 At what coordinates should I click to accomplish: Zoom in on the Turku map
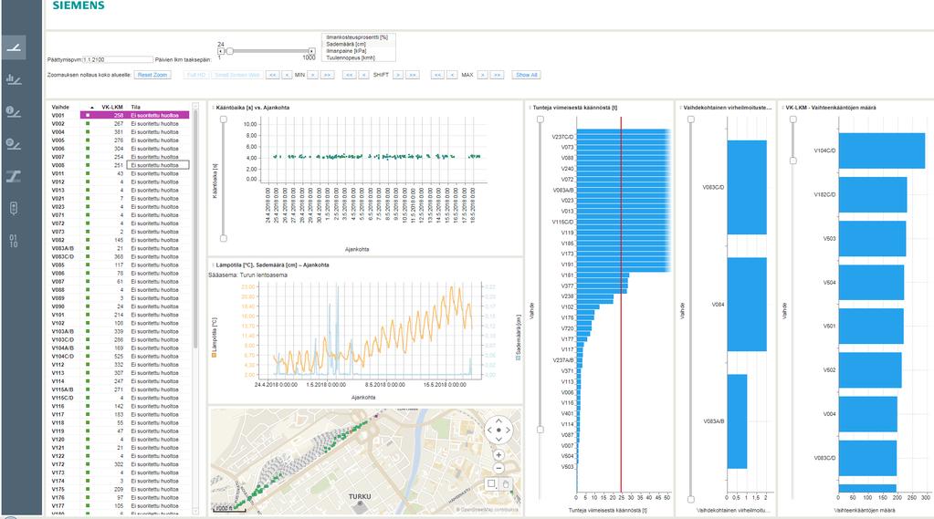[498, 455]
